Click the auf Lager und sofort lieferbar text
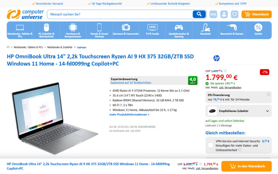 coord(225,121)
